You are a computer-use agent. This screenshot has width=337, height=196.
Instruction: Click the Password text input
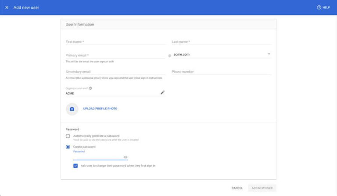(97, 157)
